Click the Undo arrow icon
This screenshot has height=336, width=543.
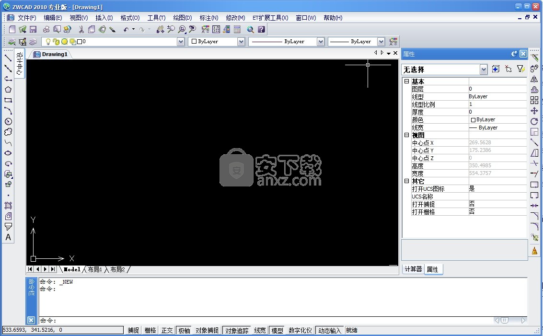(x=126, y=29)
